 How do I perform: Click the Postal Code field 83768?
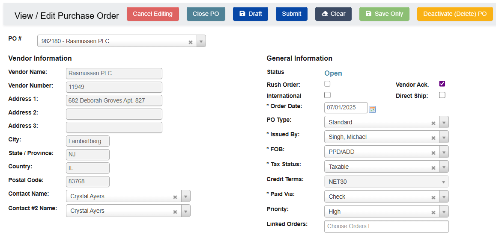click(88, 182)
